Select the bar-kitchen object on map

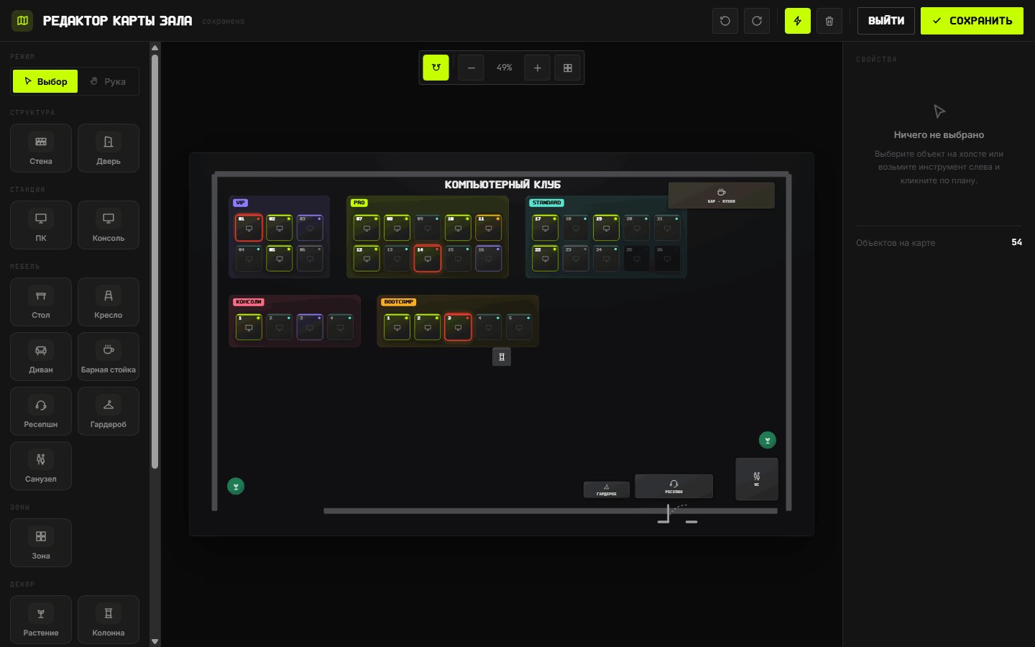point(722,196)
